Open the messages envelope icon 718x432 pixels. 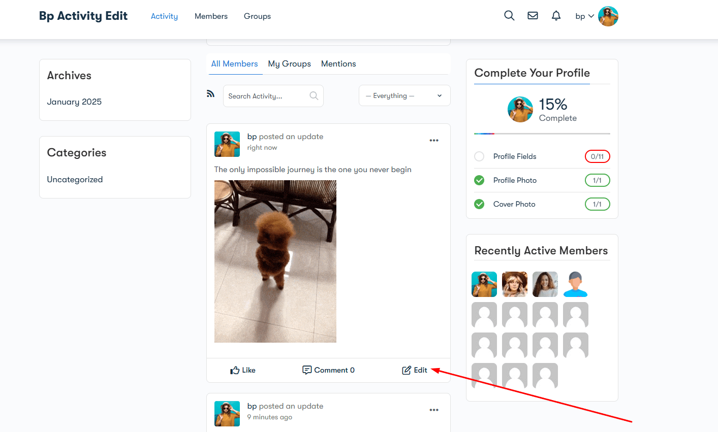533,16
